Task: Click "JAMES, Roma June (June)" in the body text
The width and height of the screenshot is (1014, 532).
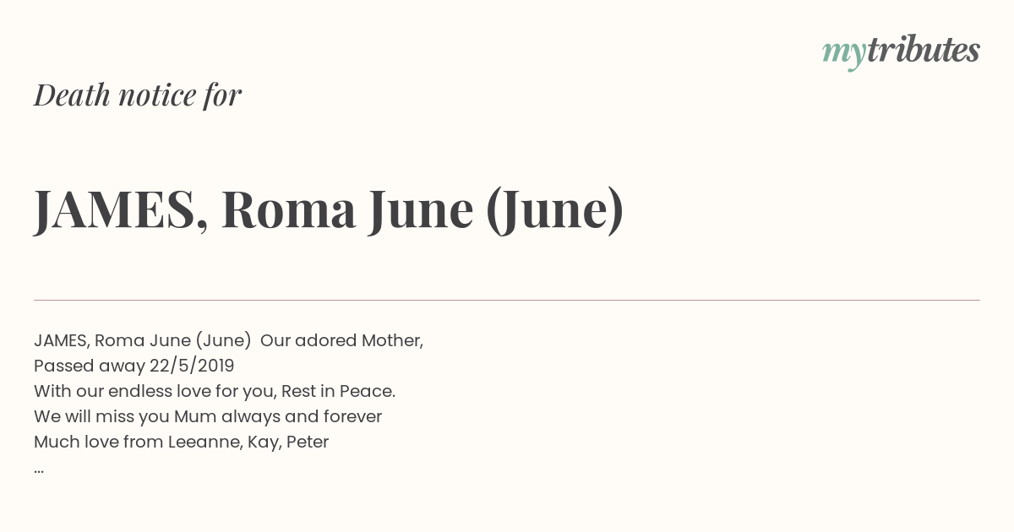Action: click(x=143, y=340)
